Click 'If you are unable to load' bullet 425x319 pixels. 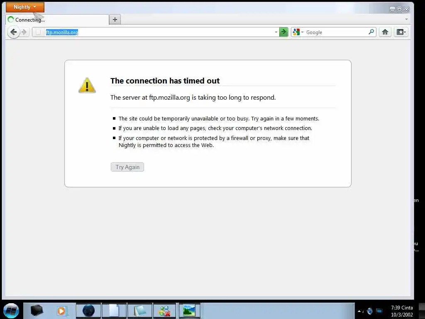215,128
